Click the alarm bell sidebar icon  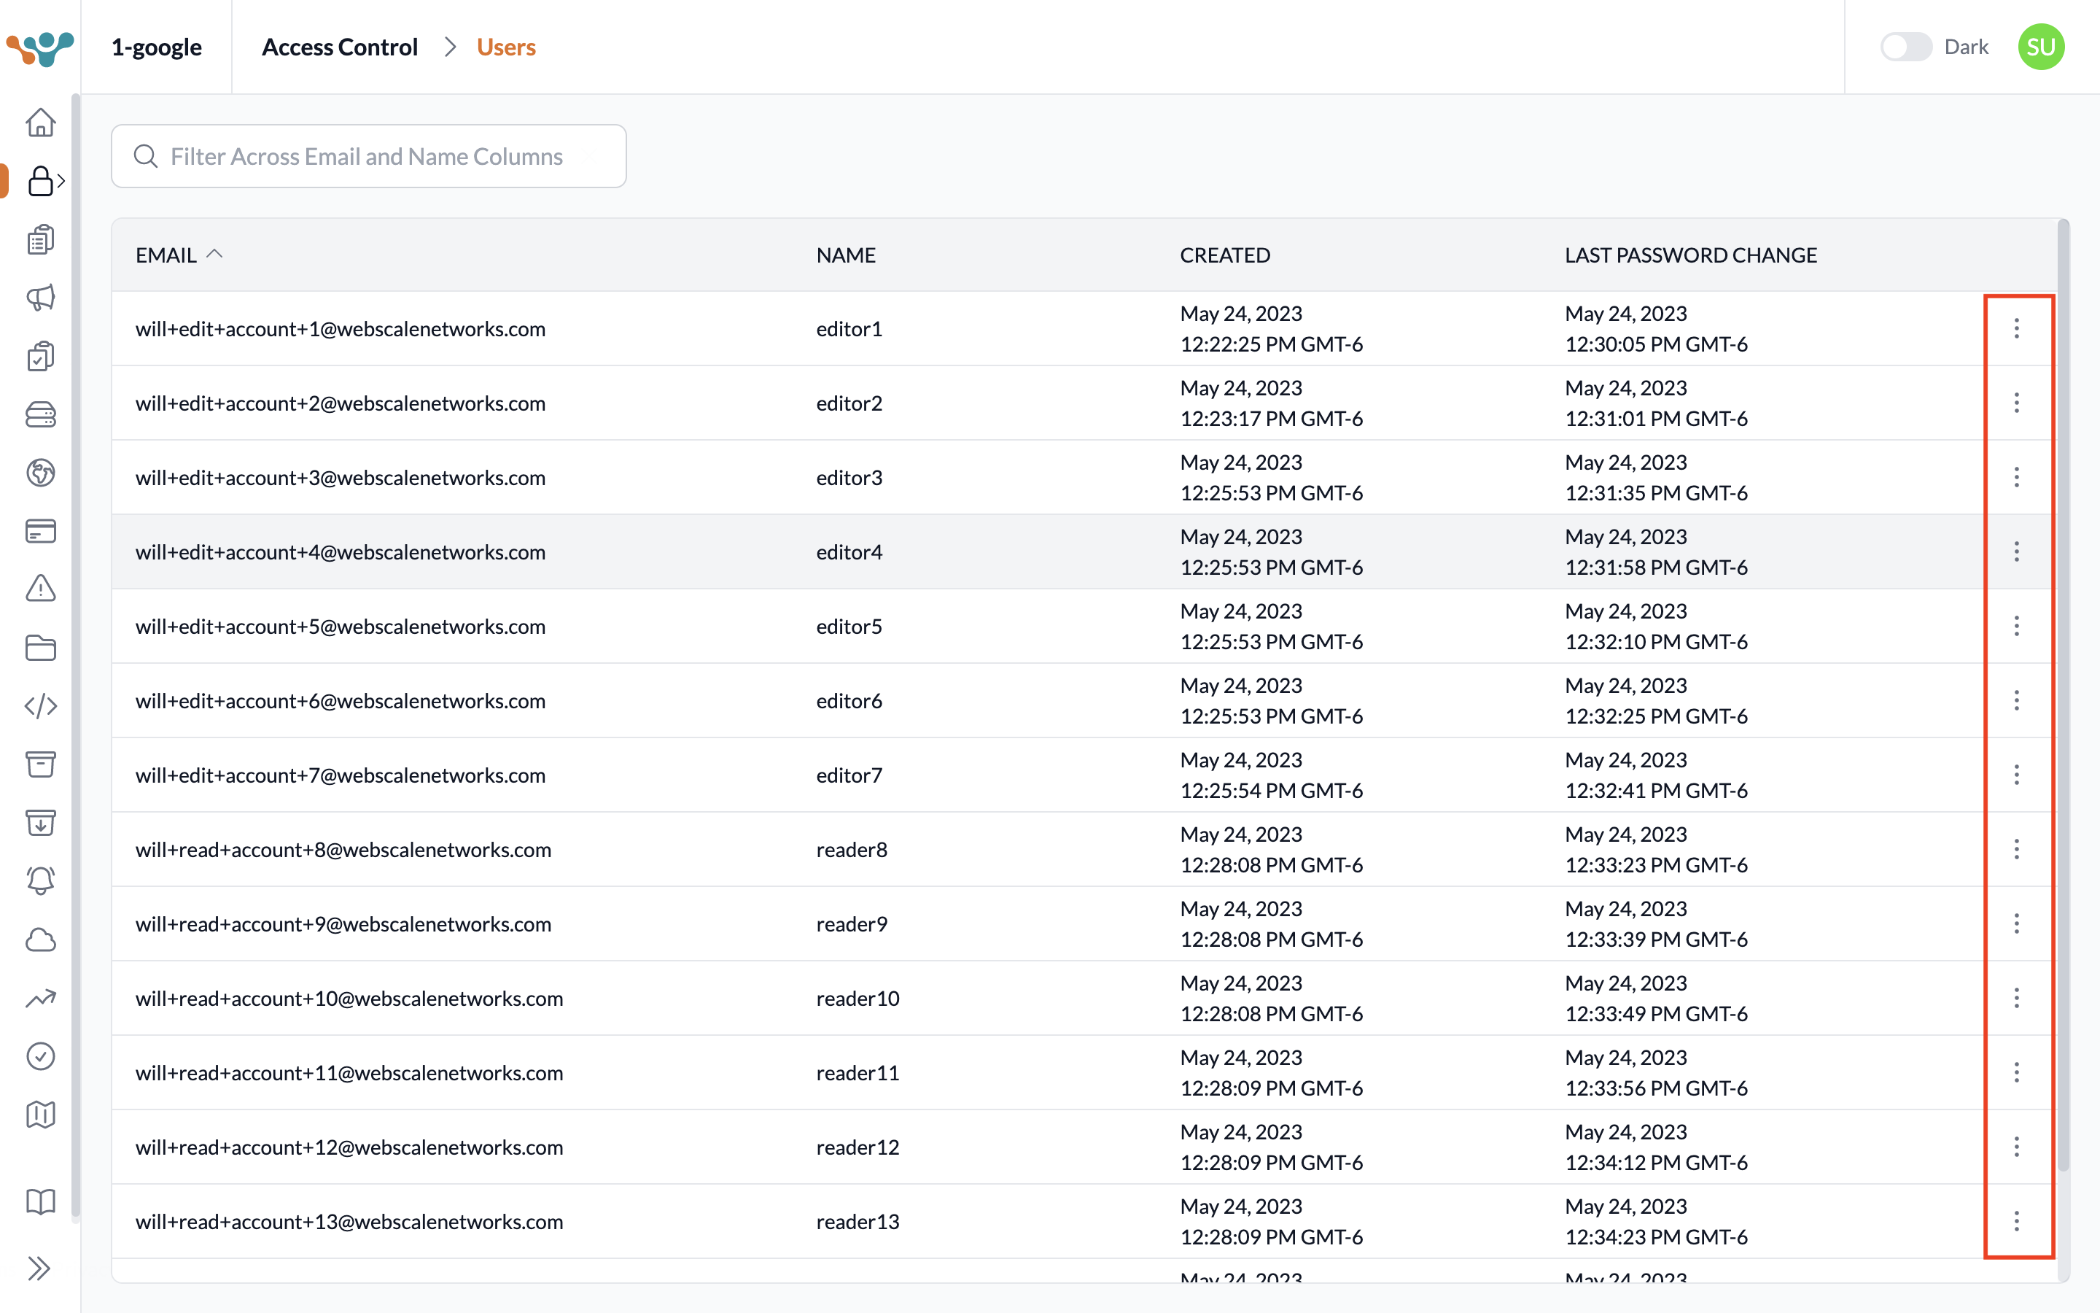tap(41, 880)
